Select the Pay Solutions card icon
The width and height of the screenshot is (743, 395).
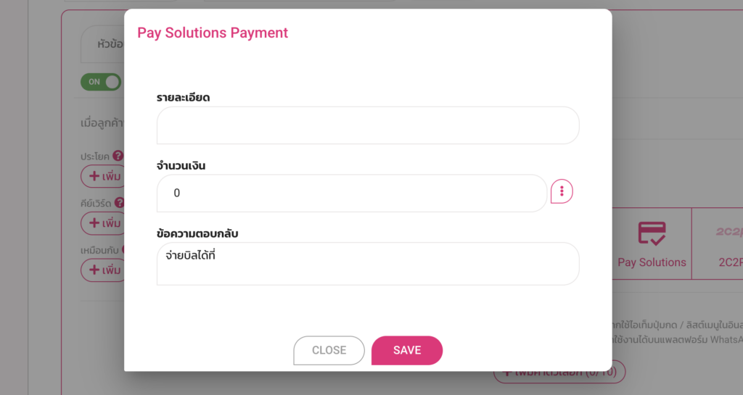point(652,233)
